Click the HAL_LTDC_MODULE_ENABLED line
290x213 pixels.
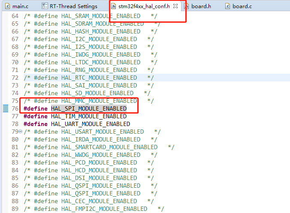tap(90, 62)
